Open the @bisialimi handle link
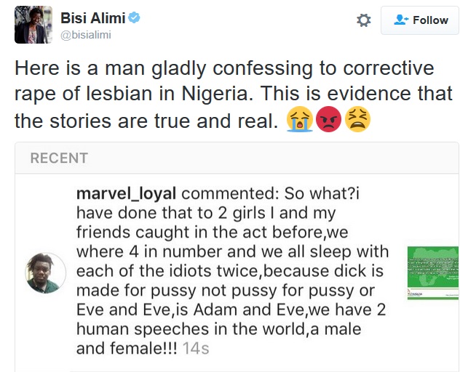Screen dimensions: 460x372 pos(85,35)
